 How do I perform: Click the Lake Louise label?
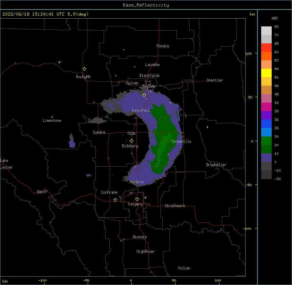pos(6,164)
